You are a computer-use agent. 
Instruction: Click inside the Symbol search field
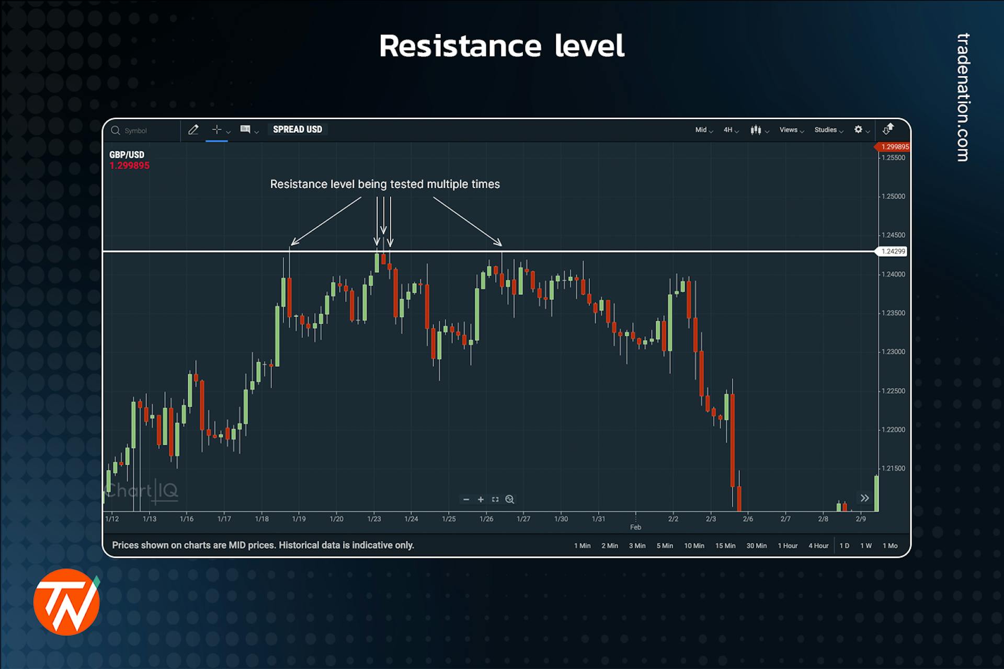[x=141, y=130]
